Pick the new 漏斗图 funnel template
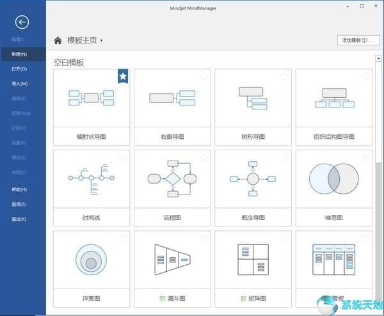384x316 pixels. (172, 269)
